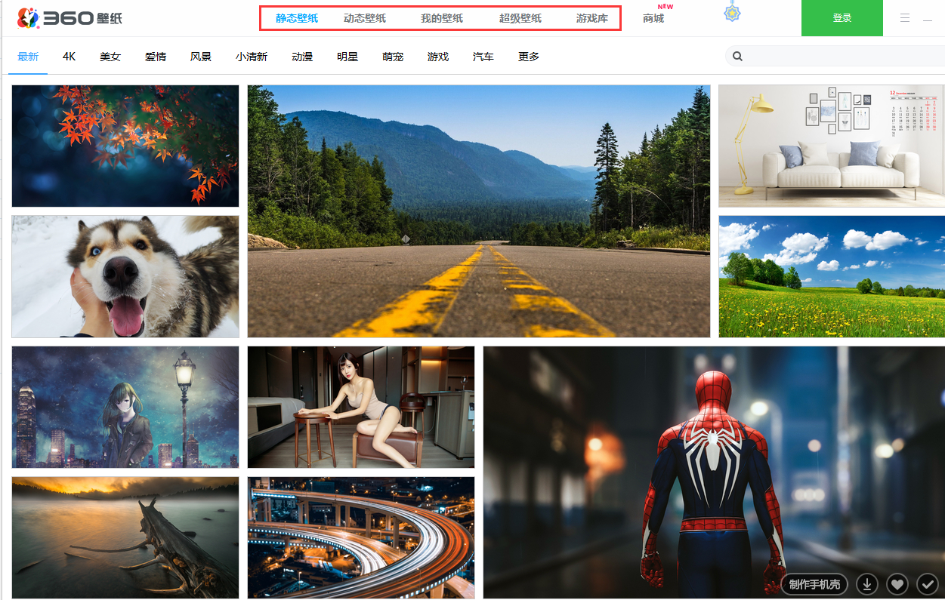945x600 pixels.
Task: Switch to the 动态壁纸 tab
Action: tap(364, 18)
